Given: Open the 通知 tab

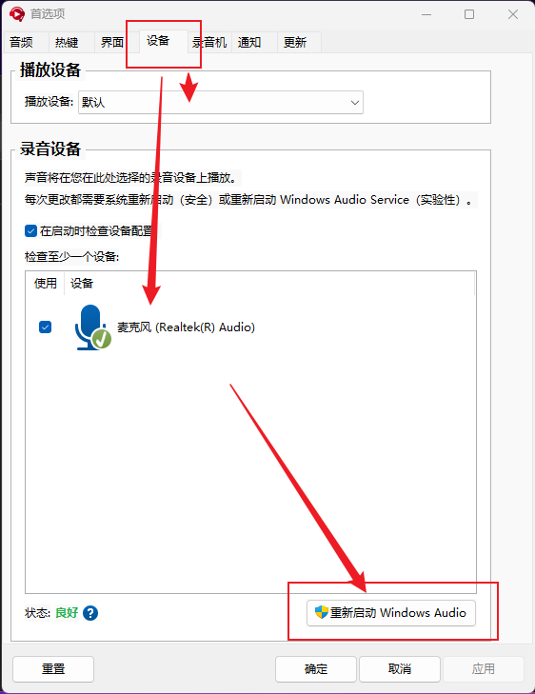Looking at the screenshot, I should (x=249, y=43).
